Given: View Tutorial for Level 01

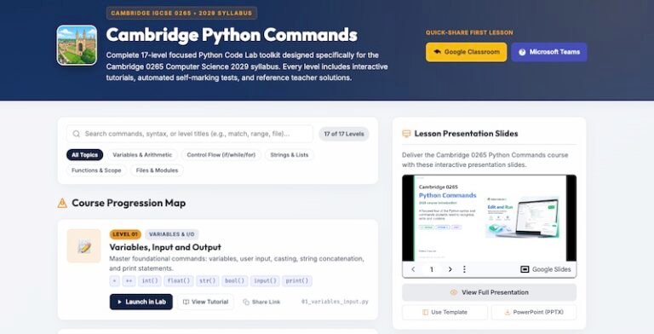Looking at the screenshot, I should (x=205, y=302).
